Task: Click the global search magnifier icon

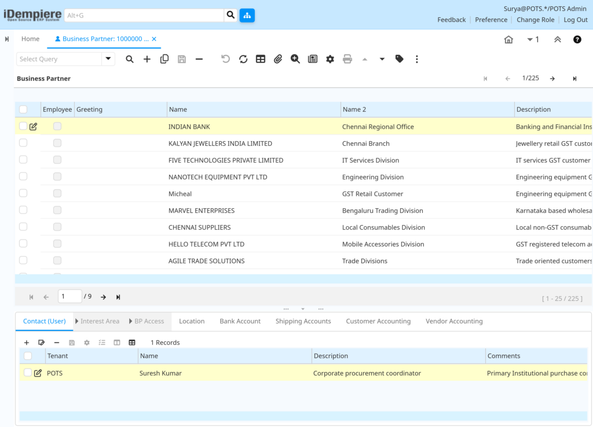Action: [230, 15]
